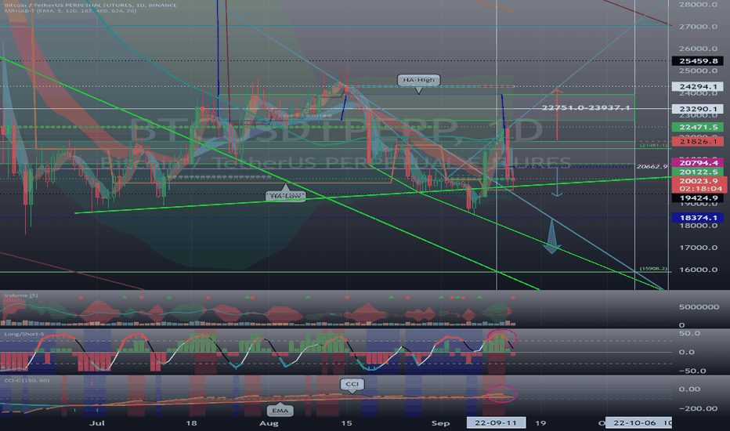Click the -200.00 CCI axis value
730x431 pixels.
pos(698,408)
